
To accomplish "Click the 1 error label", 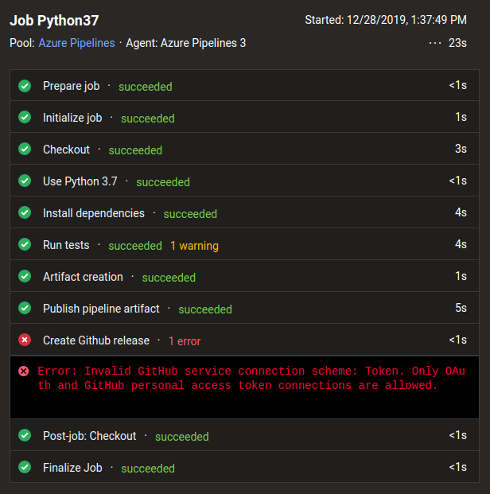I will [x=185, y=341].
